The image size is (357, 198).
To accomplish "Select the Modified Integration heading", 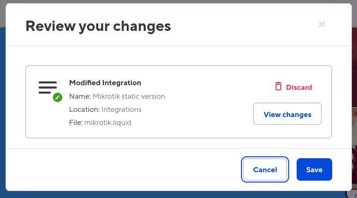I will [x=105, y=82].
